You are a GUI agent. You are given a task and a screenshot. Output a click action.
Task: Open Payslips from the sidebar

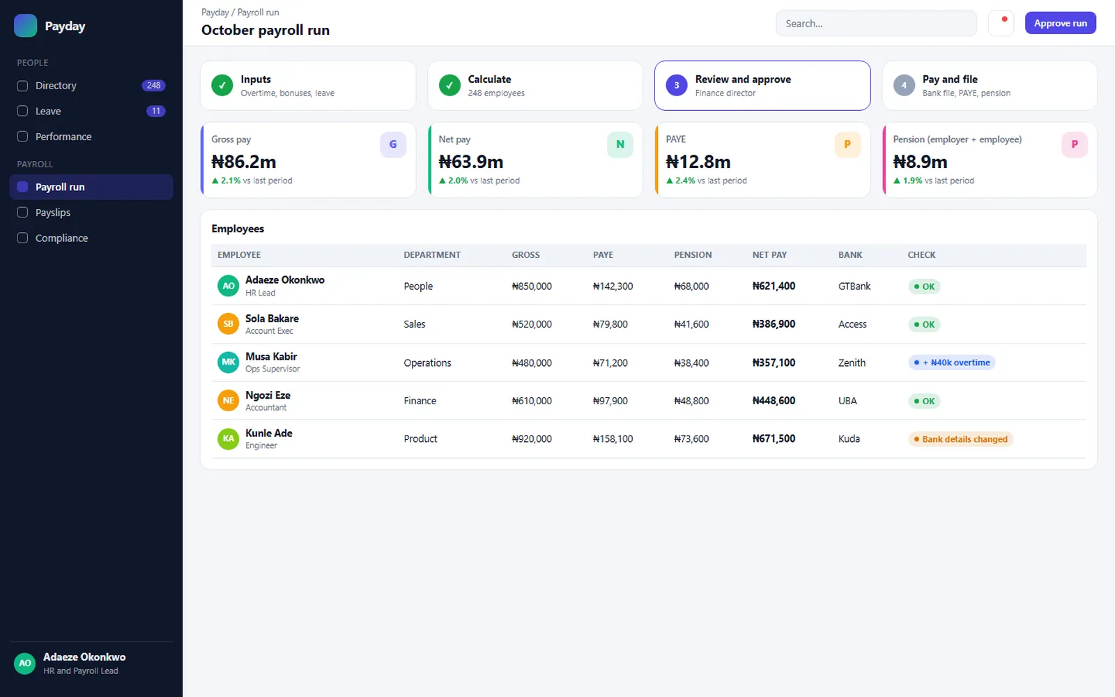tap(91, 213)
